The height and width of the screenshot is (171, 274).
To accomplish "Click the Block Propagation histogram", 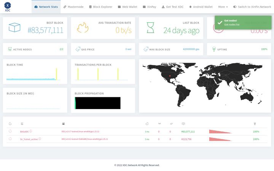I will [x=98, y=103].
